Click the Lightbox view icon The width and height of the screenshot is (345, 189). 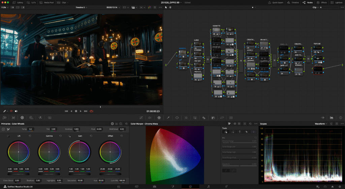[337, 2]
